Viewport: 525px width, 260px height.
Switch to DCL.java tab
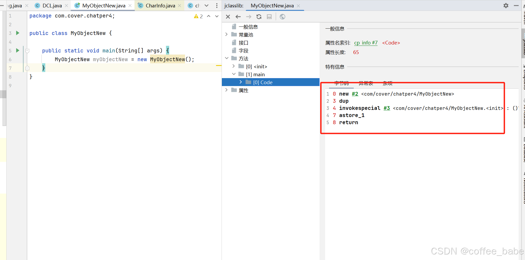(x=52, y=6)
